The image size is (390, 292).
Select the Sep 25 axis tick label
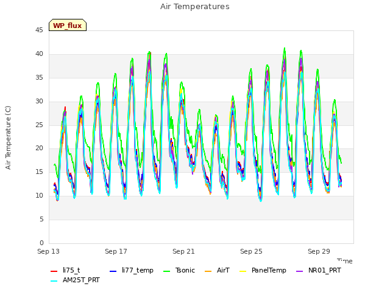click(x=251, y=251)
